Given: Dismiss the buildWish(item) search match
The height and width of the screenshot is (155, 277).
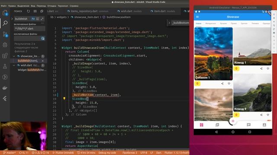Looking at the screenshot, I should coord(42,61).
